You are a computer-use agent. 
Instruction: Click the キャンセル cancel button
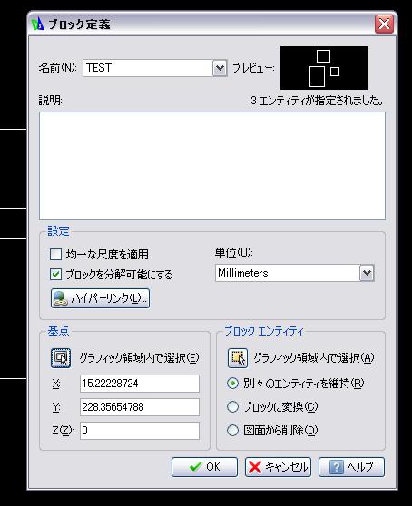278,467
